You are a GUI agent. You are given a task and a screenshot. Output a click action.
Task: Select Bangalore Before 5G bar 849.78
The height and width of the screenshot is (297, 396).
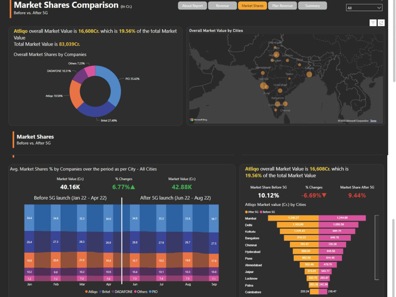335,238
